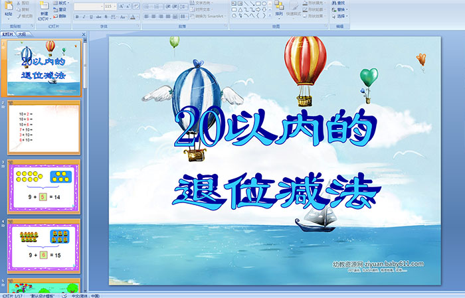Decrease paragraph indent level

(168, 6)
